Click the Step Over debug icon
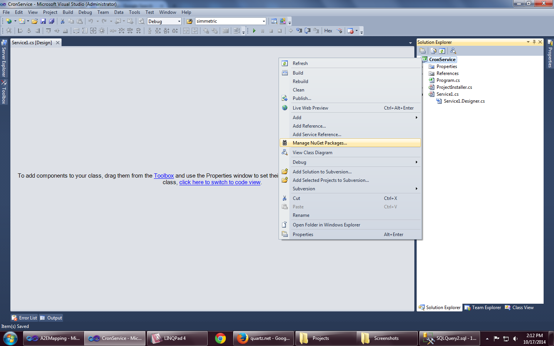The image size is (554, 346). 307,31
